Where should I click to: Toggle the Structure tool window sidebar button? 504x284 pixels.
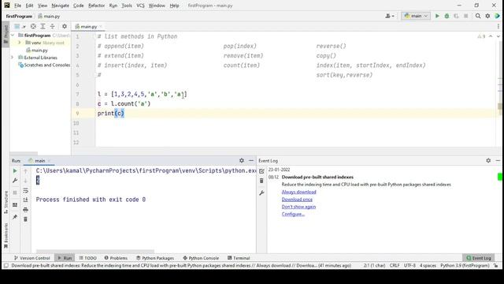(x=6, y=202)
